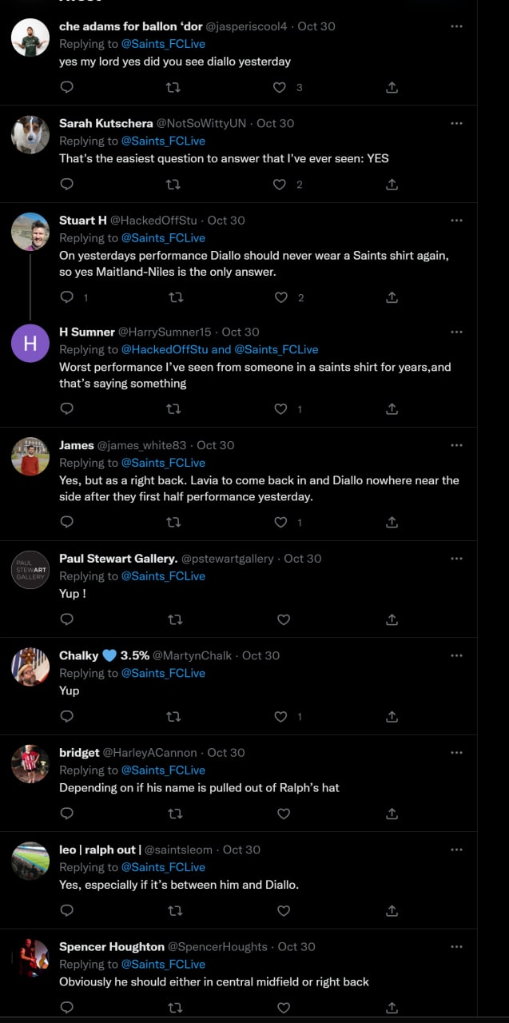The width and height of the screenshot is (509, 1023).
Task: Retweet bridget's tweet about Ralph's hat
Action: point(173,814)
